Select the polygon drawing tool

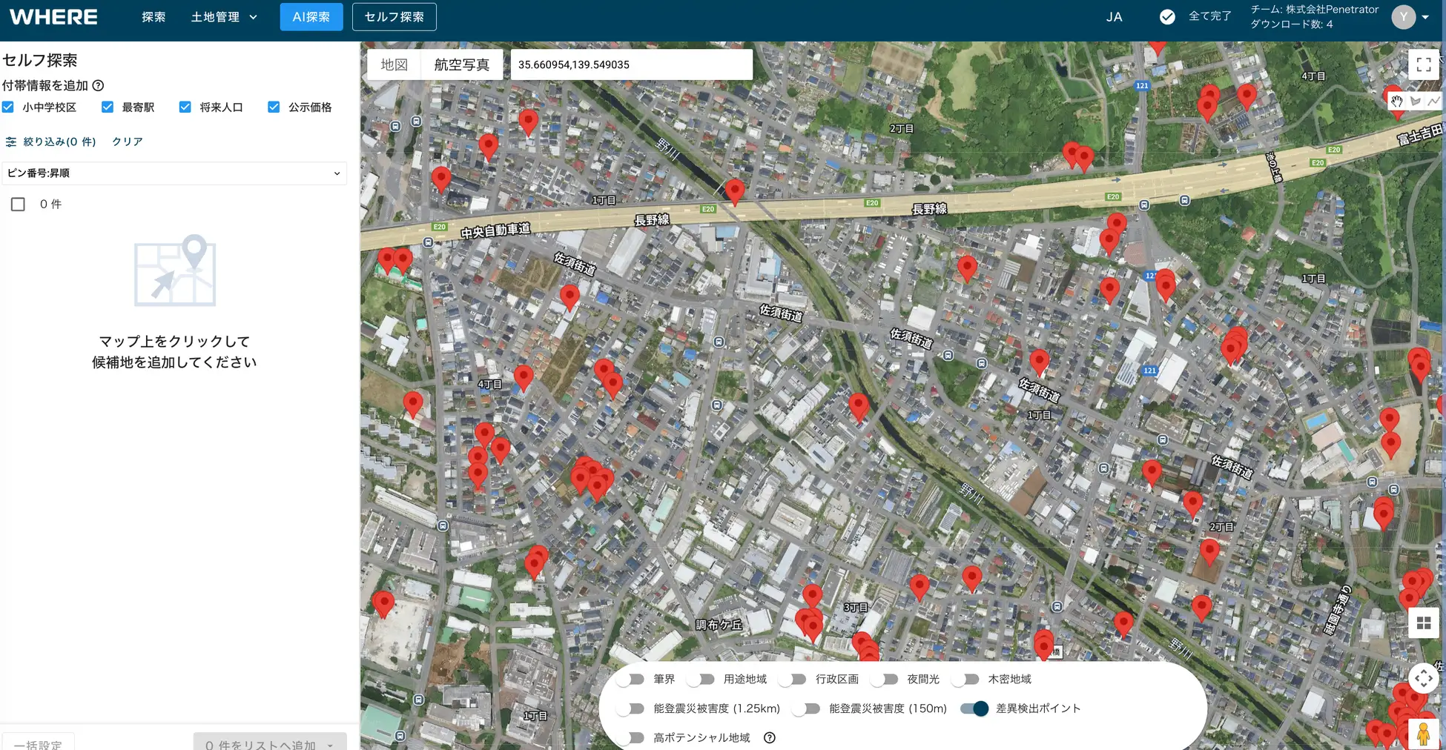point(1416,101)
